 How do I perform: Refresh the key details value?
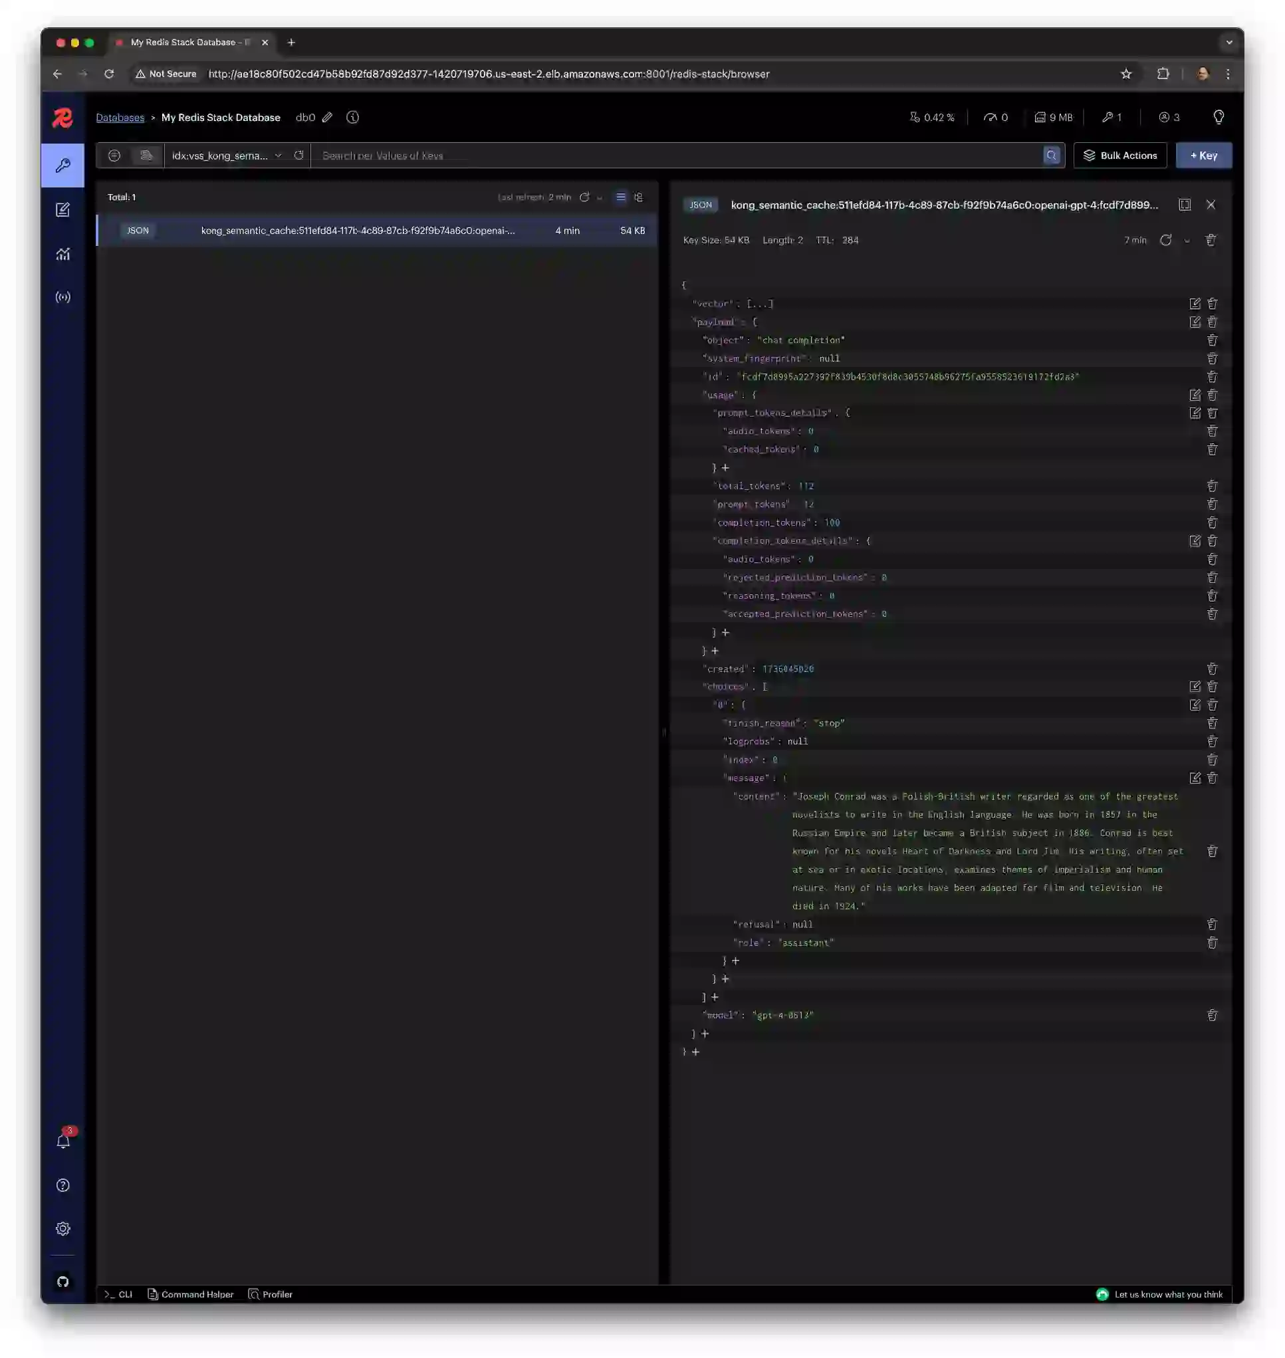[x=1166, y=240]
